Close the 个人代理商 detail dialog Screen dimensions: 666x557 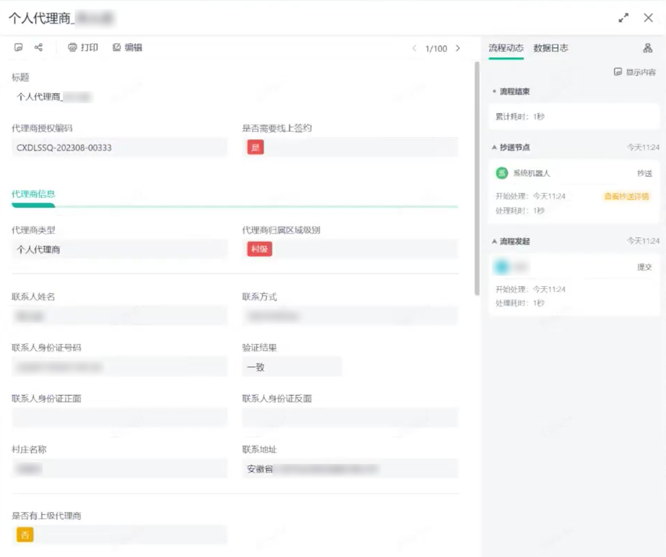pos(648,18)
